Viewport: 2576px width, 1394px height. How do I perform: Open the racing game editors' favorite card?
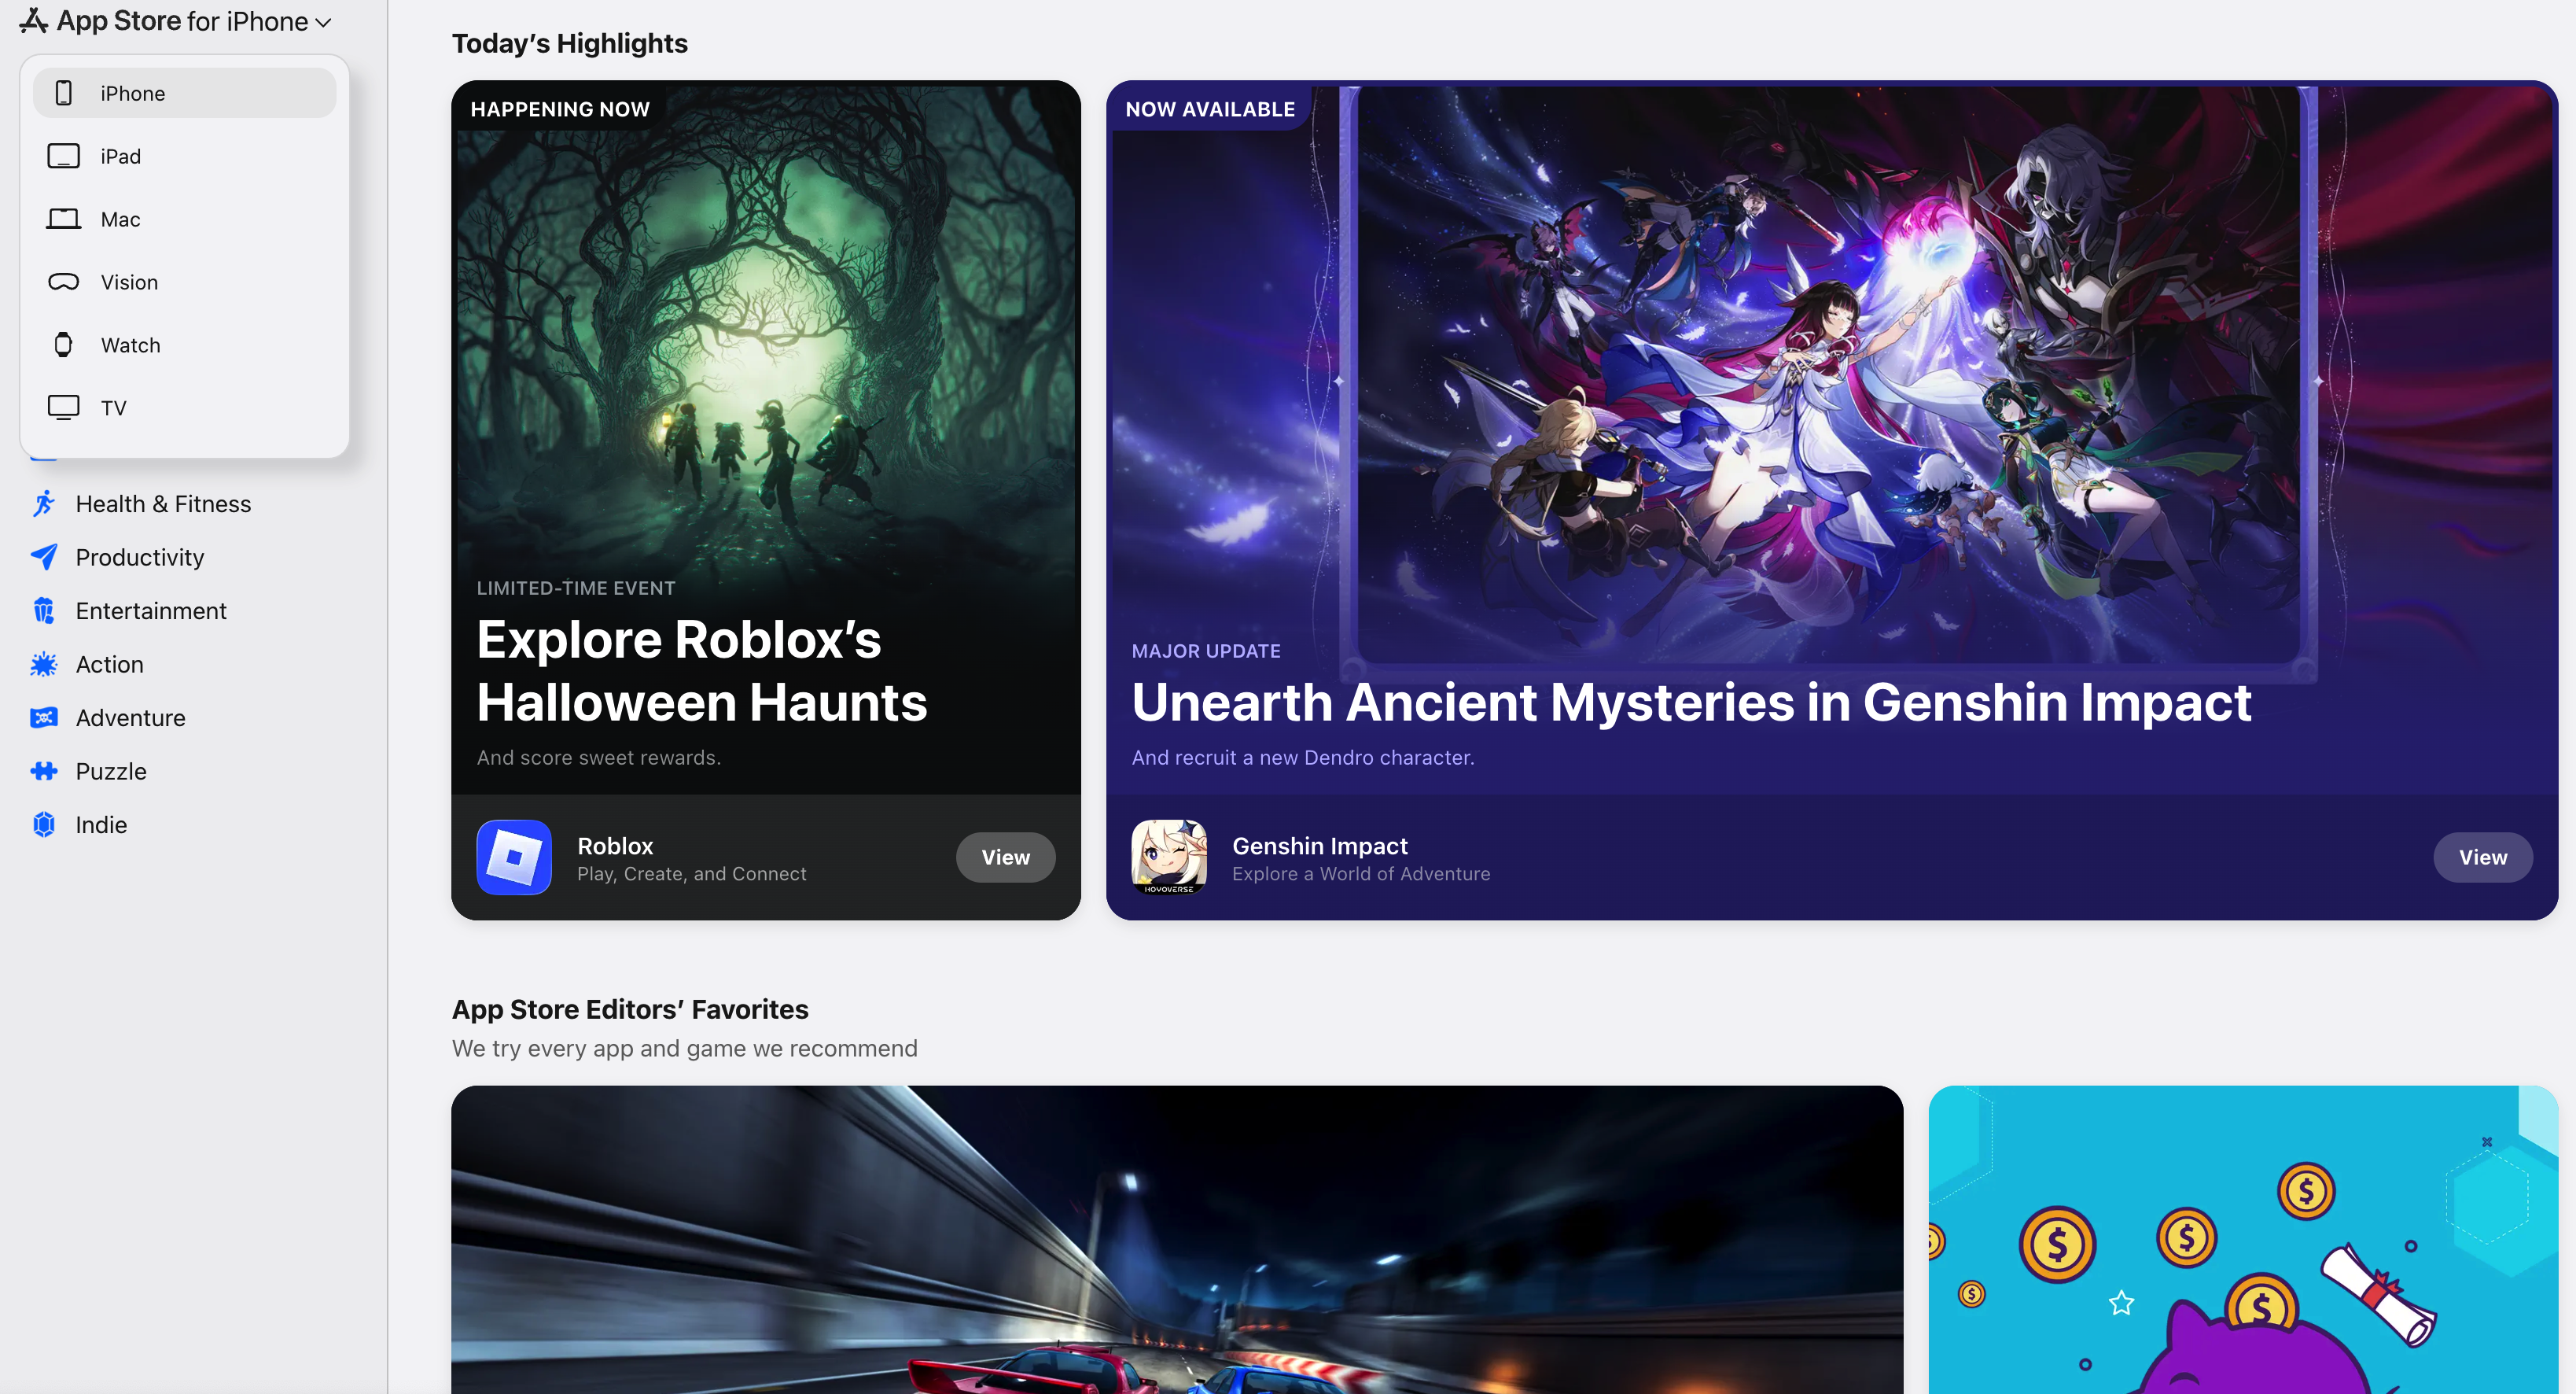tap(1176, 1239)
